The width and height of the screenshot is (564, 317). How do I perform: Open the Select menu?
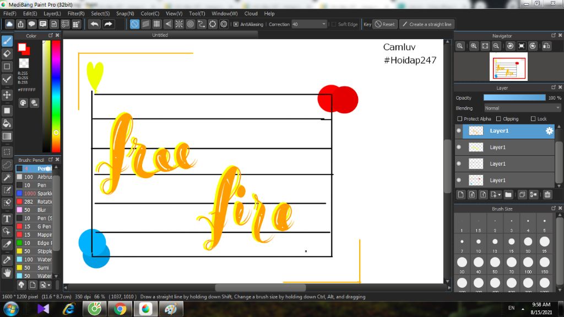point(100,14)
